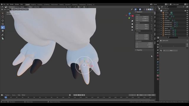
Task: Toggle the camera view icon
Action: (132, 27)
